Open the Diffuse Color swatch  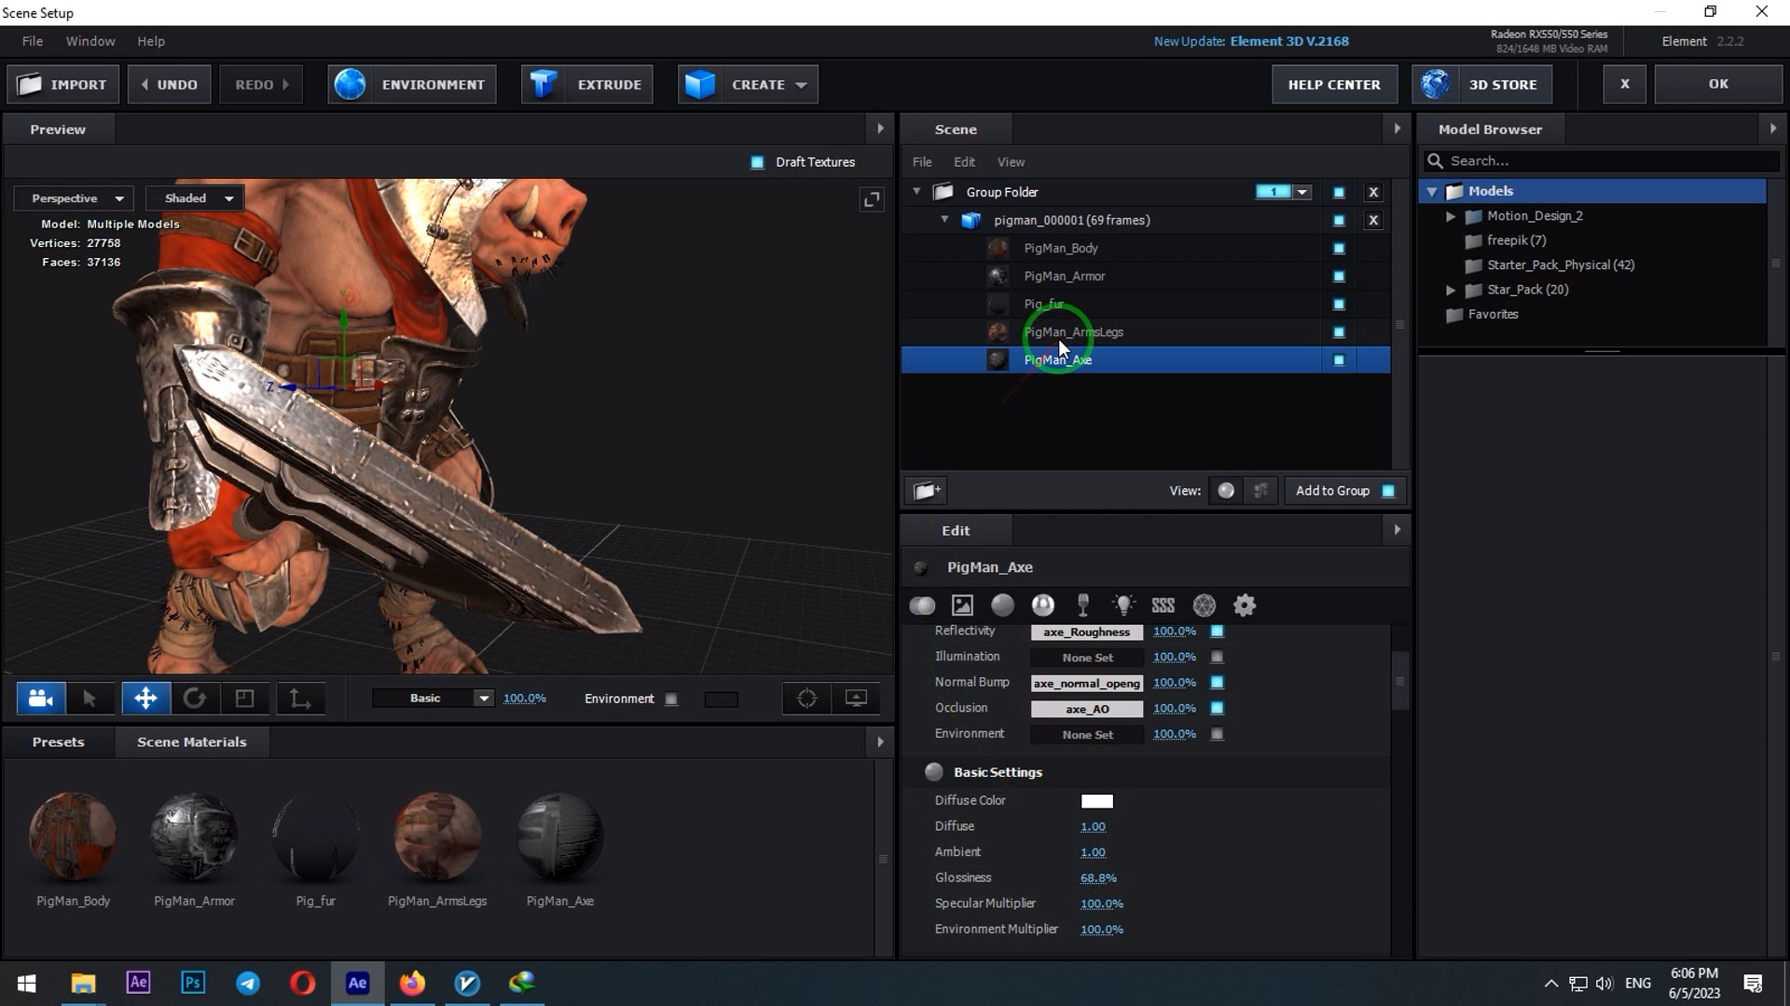tap(1096, 801)
